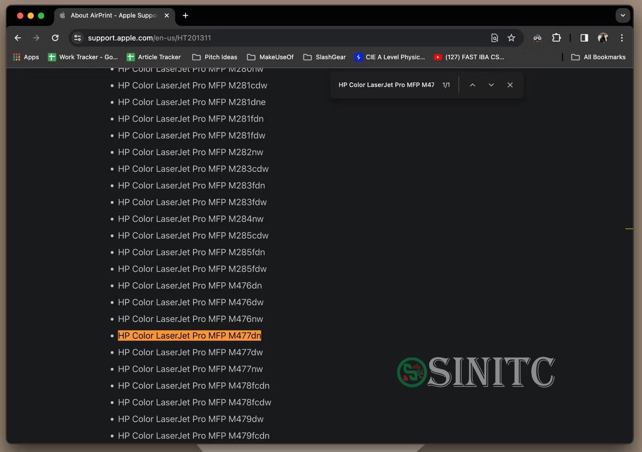Click HP Color LaserJet Pro MFP M477dw
Screen dimensions: 642x452
click(190, 353)
